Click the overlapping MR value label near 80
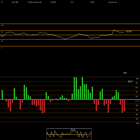Viewport: 140px width, 140px height. 130,81
